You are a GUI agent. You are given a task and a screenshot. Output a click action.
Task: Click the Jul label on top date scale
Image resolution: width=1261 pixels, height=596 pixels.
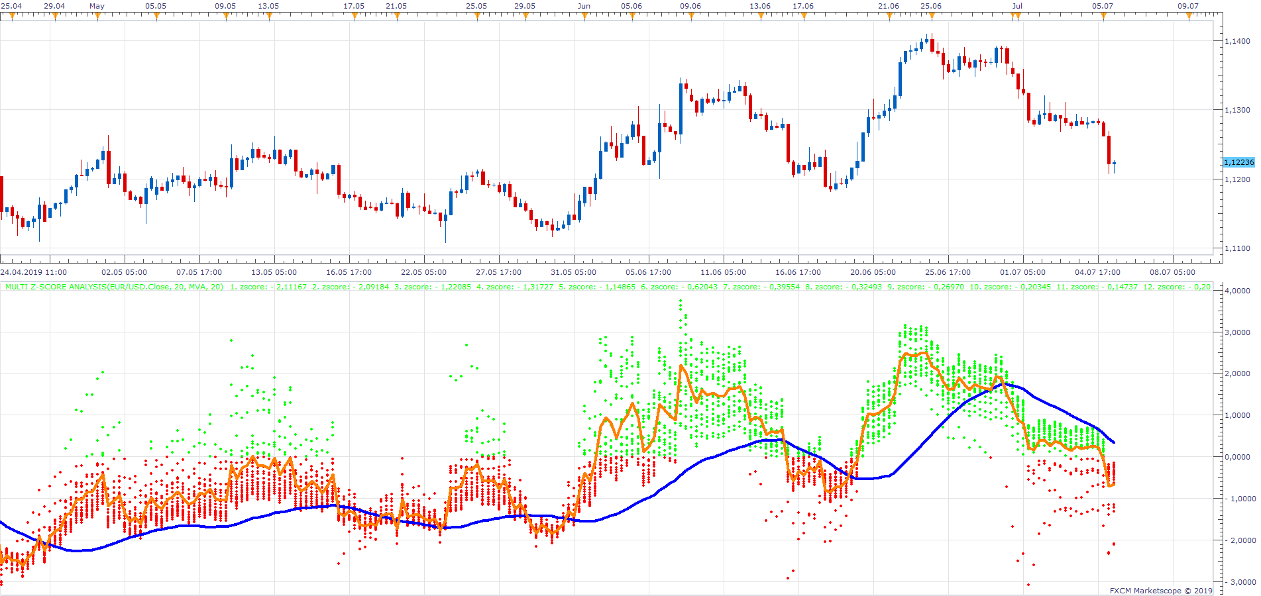point(1017,6)
